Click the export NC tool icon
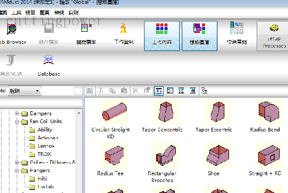288x193 pixels. pyautogui.click(x=10, y=60)
